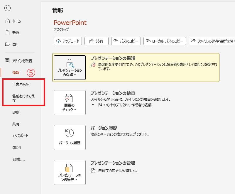Open the プレゼンテーションの管理 dropdown button

(x=70, y=172)
